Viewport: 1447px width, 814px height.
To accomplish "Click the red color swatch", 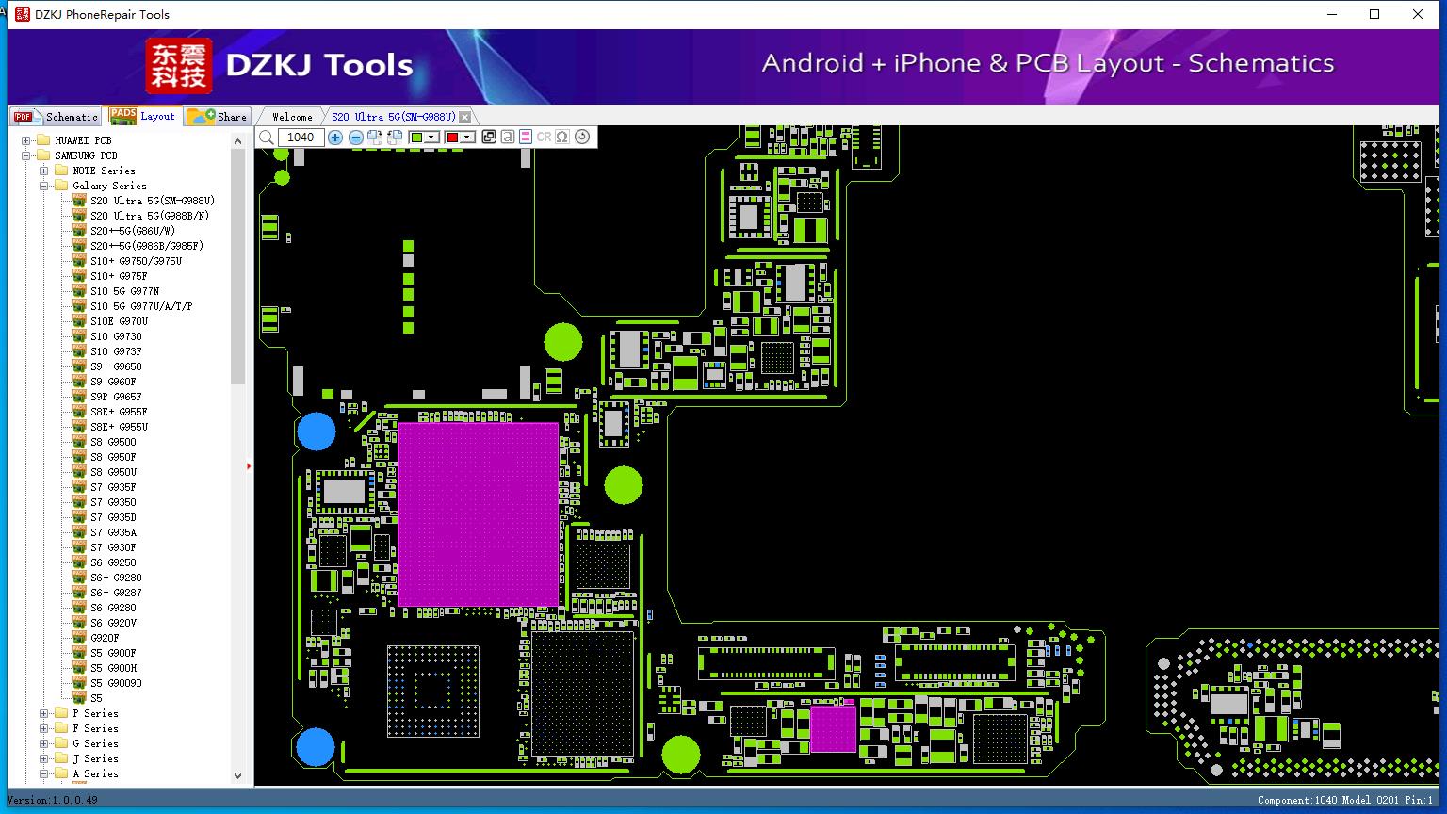I will point(452,138).
